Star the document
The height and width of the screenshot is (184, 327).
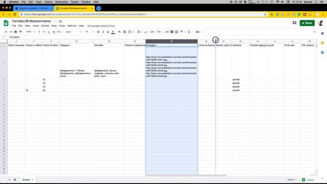56,21
